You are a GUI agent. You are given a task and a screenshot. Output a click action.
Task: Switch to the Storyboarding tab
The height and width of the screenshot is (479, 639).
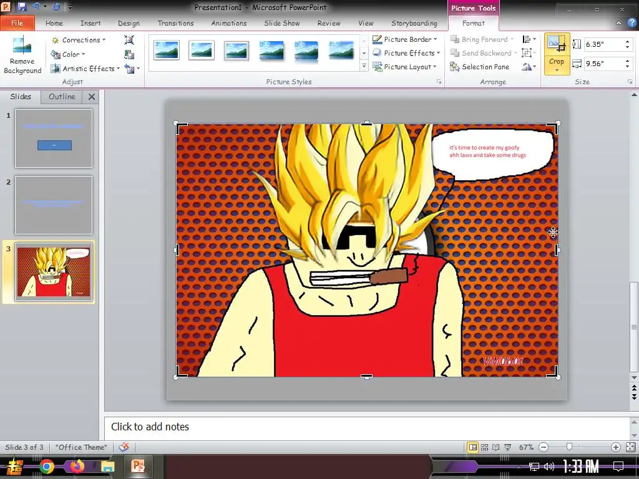pyautogui.click(x=414, y=23)
